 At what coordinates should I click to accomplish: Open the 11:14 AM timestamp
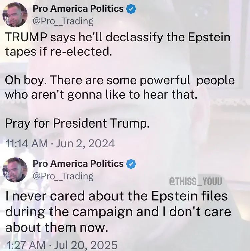(x=27, y=143)
